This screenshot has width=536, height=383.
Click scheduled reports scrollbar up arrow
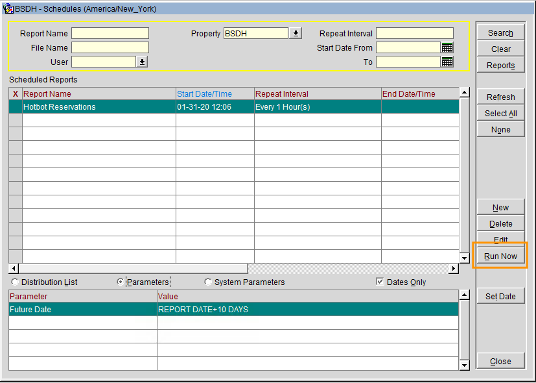(464, 92)
